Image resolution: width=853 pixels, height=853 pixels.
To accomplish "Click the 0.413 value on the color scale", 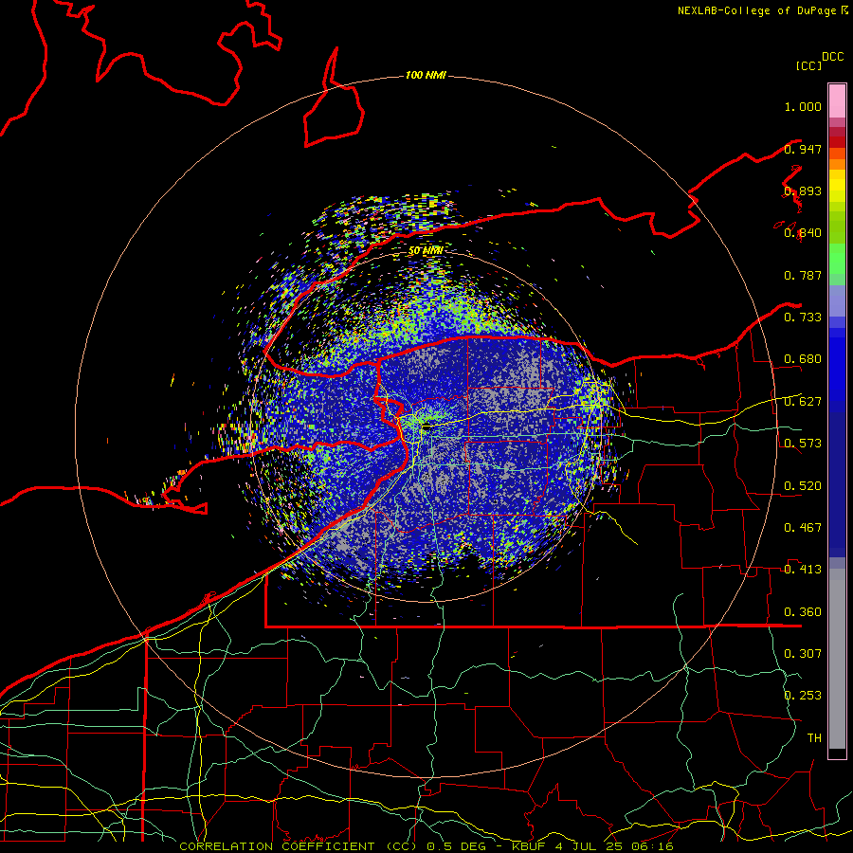I will tap(803, 569).
